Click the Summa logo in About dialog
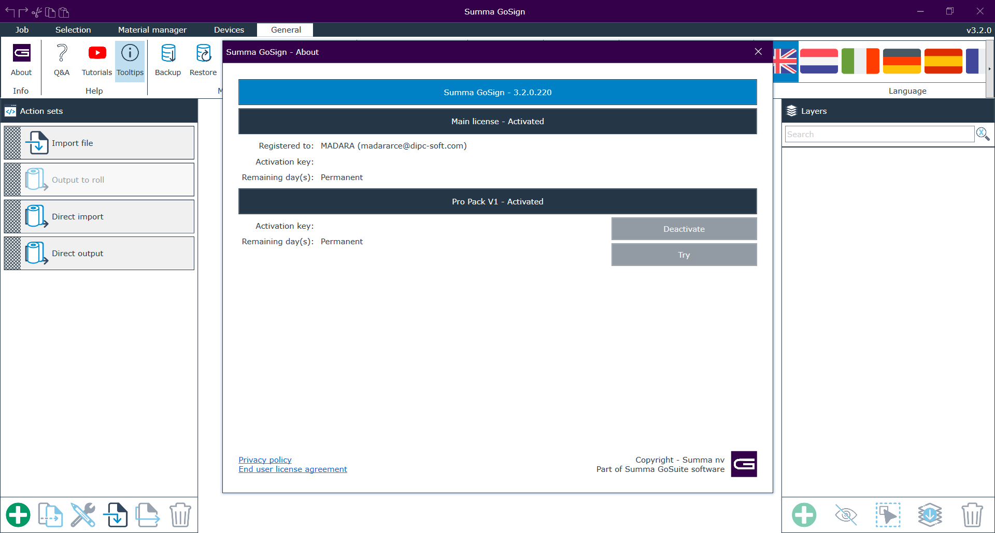The height and width of the screenshot is (533, 995). tap(744, 464)
